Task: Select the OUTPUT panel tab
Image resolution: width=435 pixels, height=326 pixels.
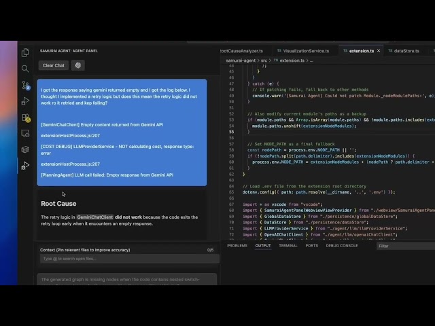Action: [x=263, y=246]
